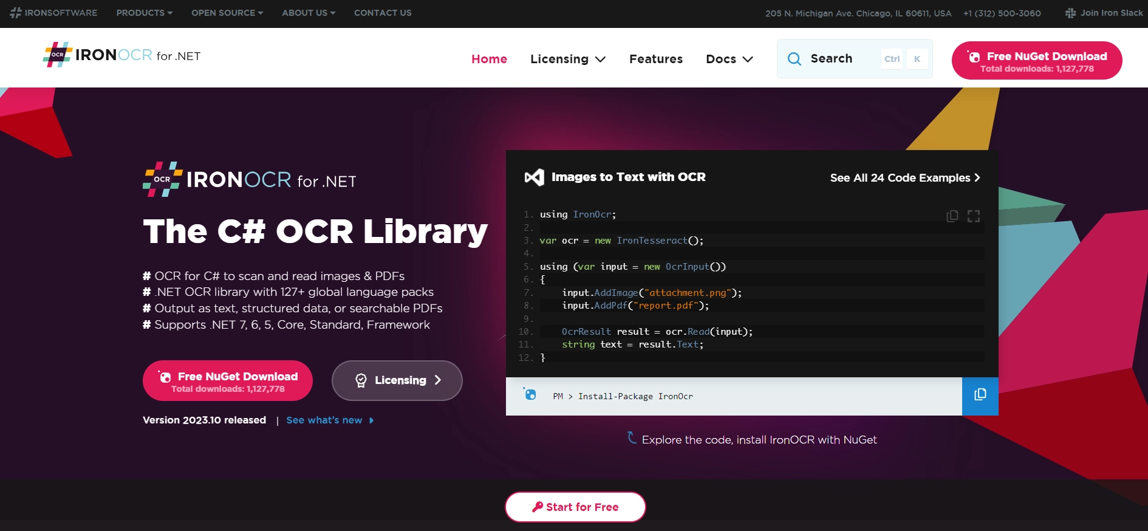Open the Features page
1148x531 pixels.
coord(655,59)
